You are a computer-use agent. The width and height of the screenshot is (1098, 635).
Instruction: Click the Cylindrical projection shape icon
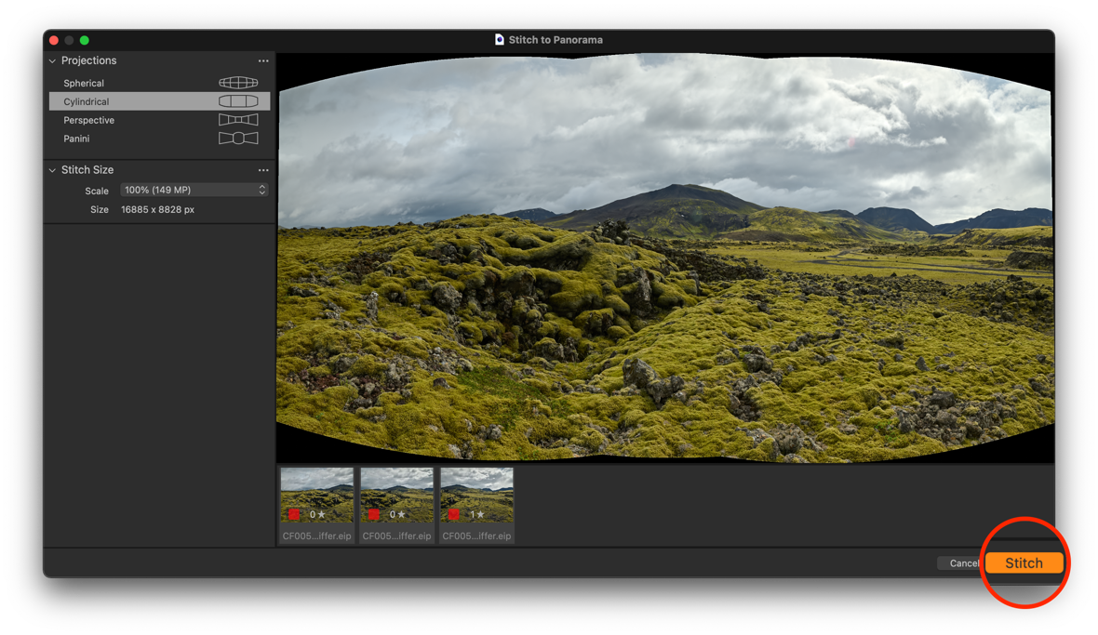[x=238, y=101]
